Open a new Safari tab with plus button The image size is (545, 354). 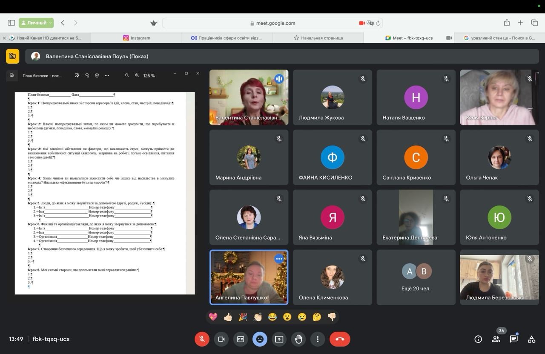tap(520, 23)
